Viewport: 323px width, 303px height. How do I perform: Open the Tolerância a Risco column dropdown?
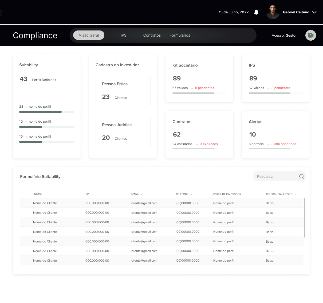(x=295, y=194)
